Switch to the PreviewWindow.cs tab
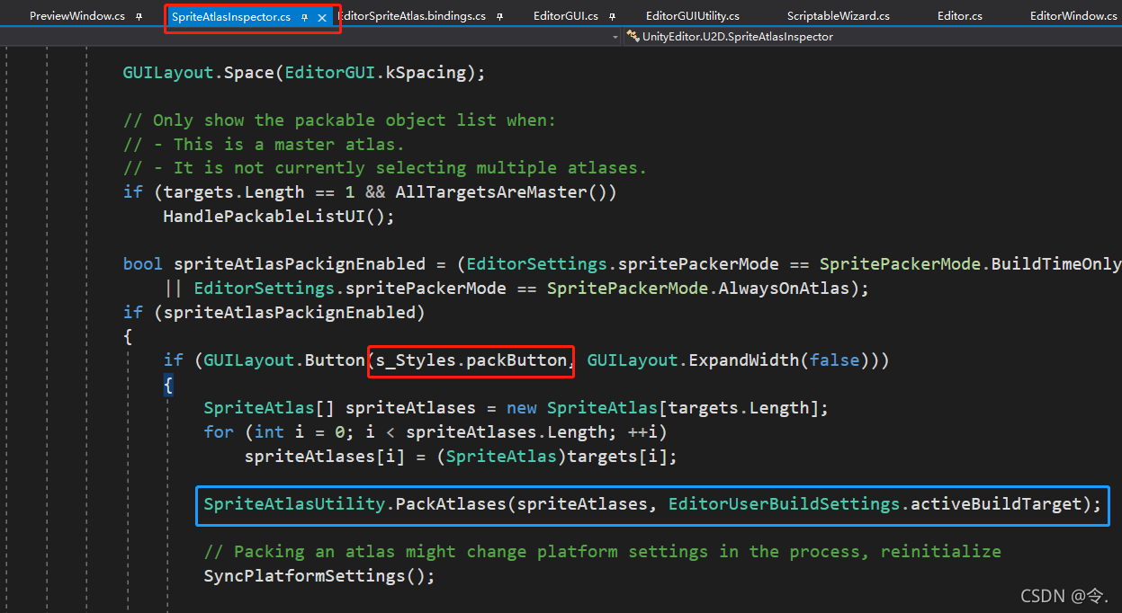Viewport: 1122px width, 613px height. click(76, 15)
